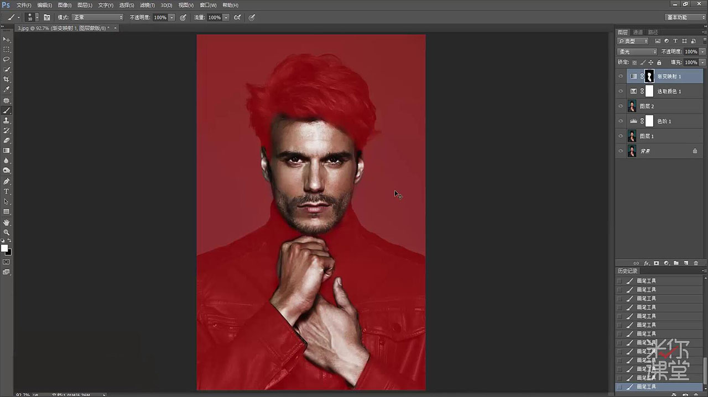Hide the 色阶 1 adjustment layer
Image resolution: width=708 pixels, height=397 pixels.
(621, 121)
